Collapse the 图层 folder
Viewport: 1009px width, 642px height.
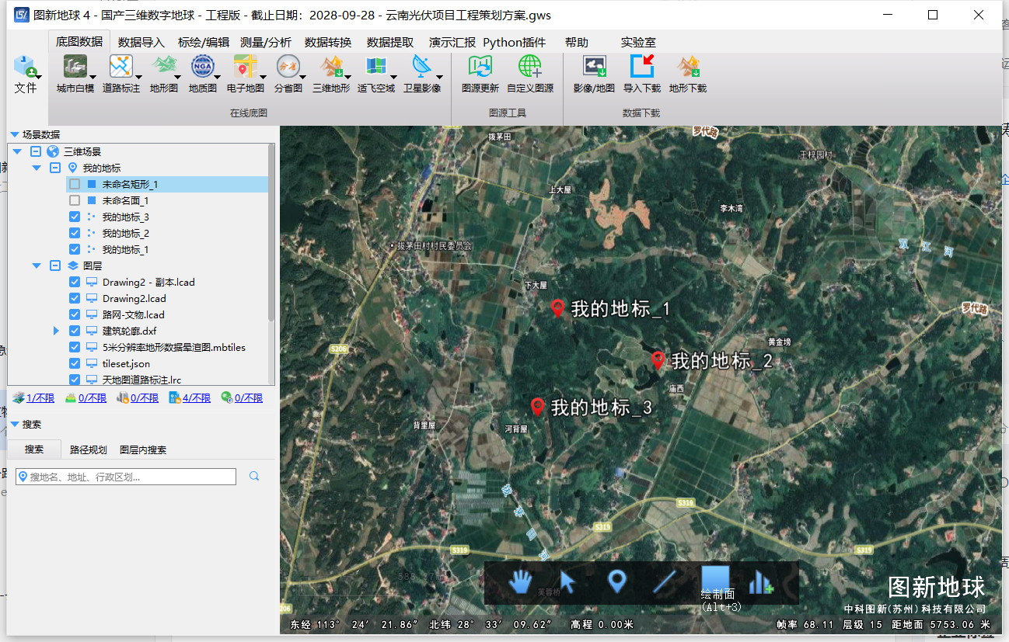tap(37, 265)
